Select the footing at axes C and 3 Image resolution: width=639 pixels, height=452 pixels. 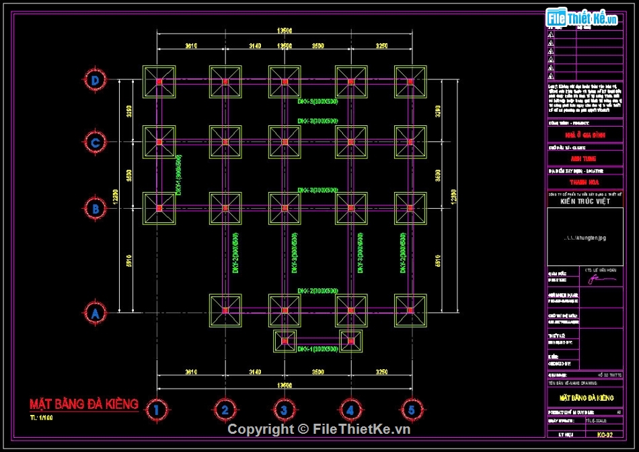285,142
